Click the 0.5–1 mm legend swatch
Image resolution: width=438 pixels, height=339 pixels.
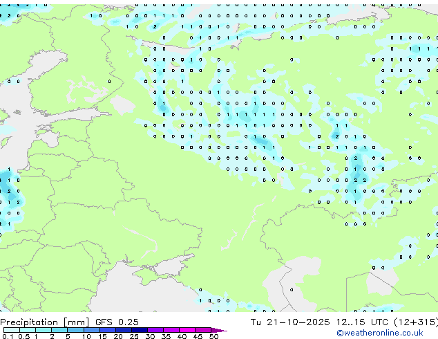pyautogui.click(x=28, y=330)
